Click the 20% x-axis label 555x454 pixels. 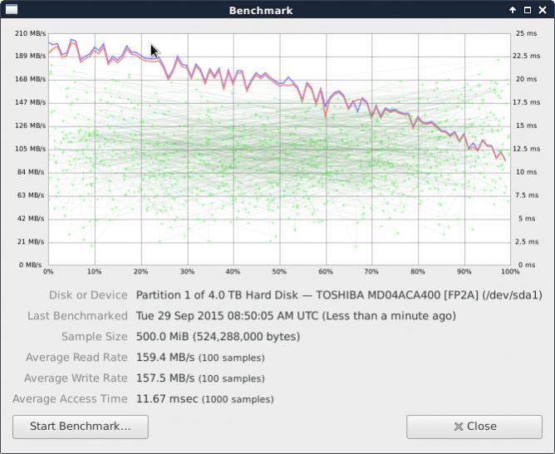[x=141, y=272]
